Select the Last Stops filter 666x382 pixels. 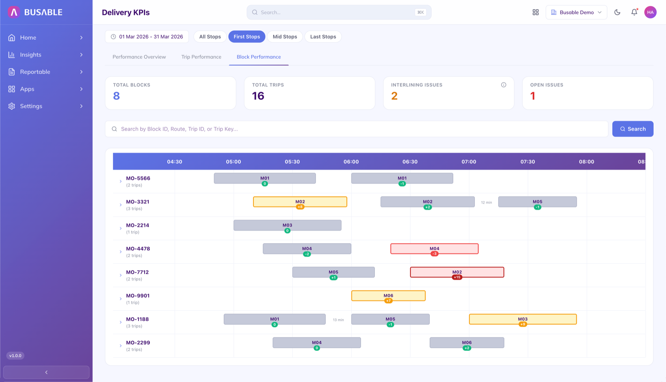pyautogui.click(x=323, y=37)
